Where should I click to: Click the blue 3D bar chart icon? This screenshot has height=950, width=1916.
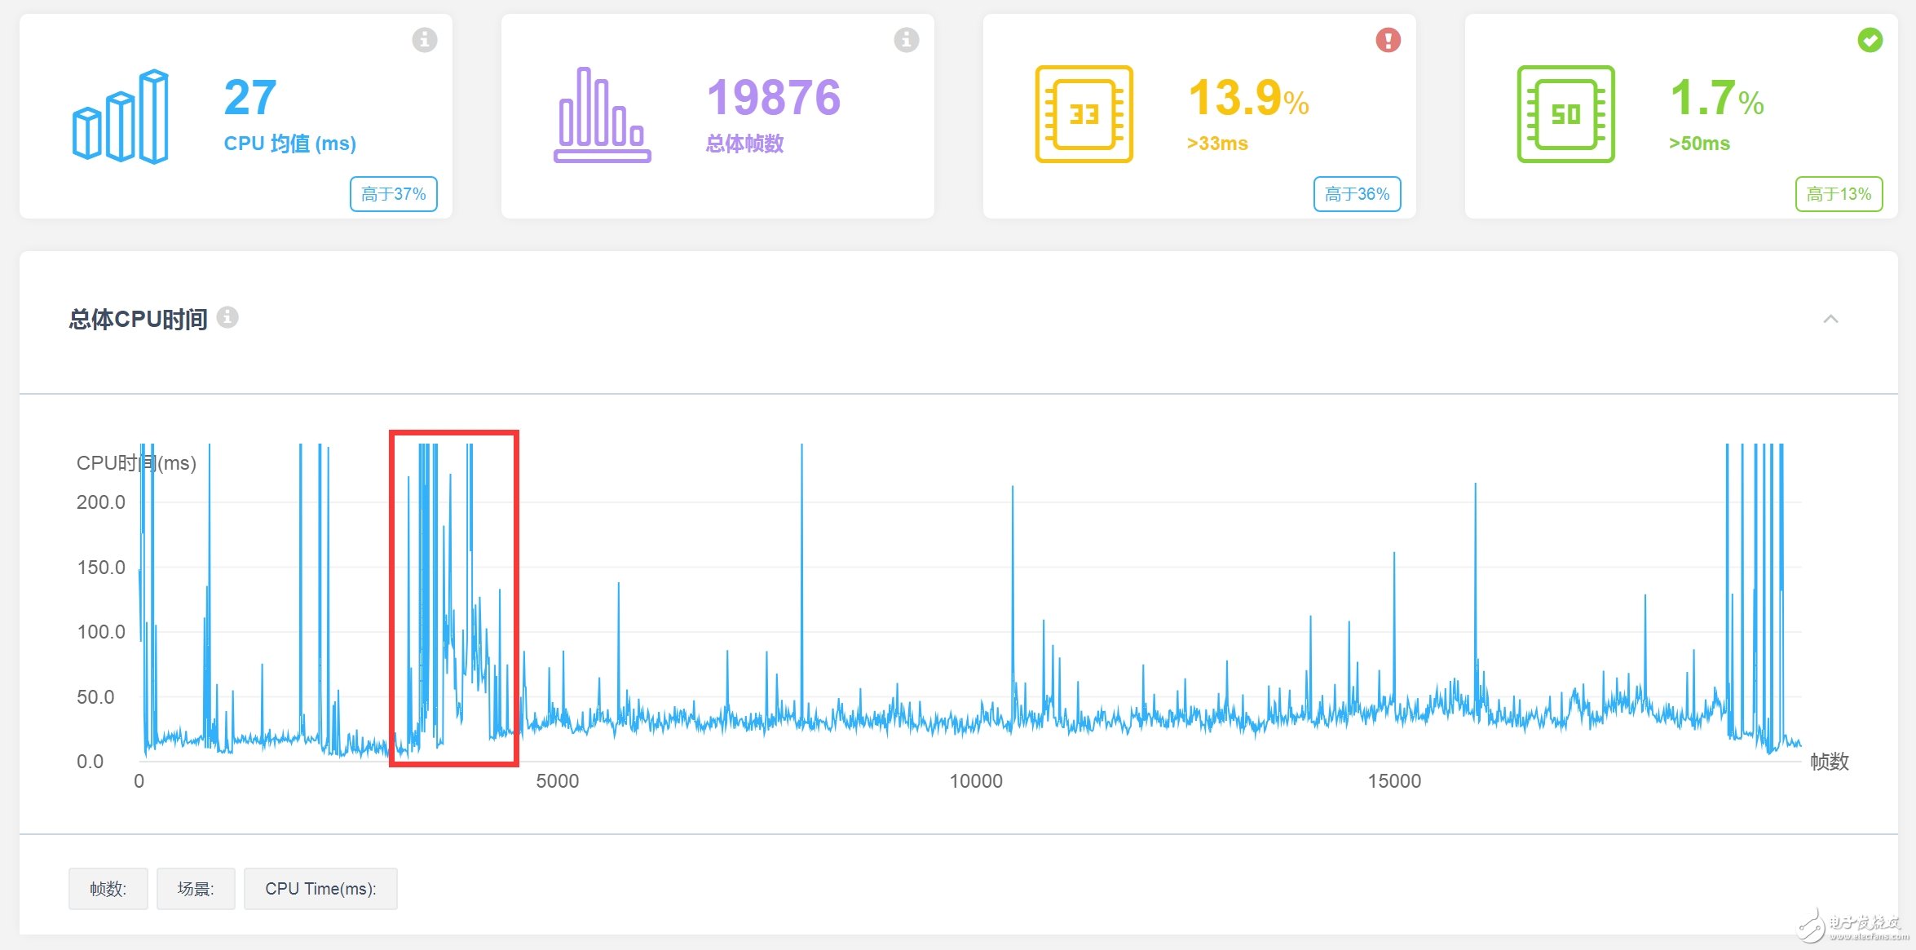121,116
